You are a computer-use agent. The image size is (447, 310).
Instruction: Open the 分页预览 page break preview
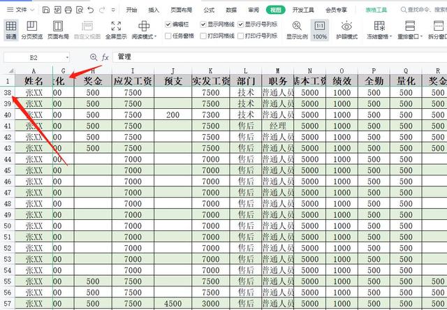32,30
